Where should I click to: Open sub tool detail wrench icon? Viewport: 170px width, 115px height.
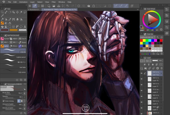[x=25, y=113]
